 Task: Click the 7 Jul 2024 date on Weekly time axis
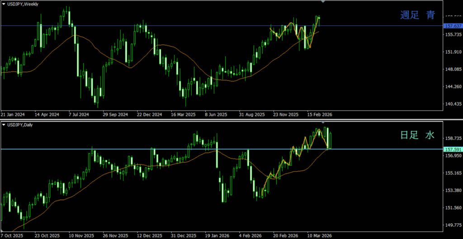pos(79,115)
